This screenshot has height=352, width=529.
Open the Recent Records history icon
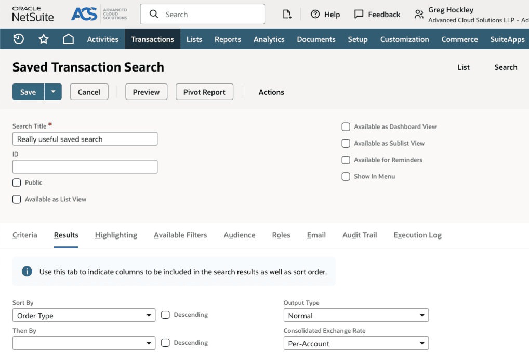19,39
